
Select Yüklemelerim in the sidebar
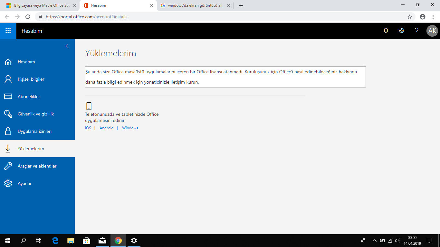[37, 149]
